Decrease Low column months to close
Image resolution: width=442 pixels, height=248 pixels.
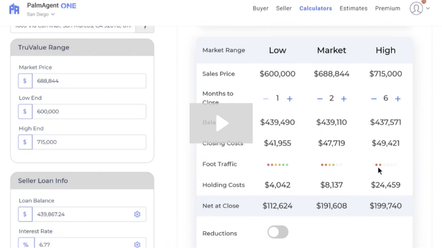coord(266,99)
